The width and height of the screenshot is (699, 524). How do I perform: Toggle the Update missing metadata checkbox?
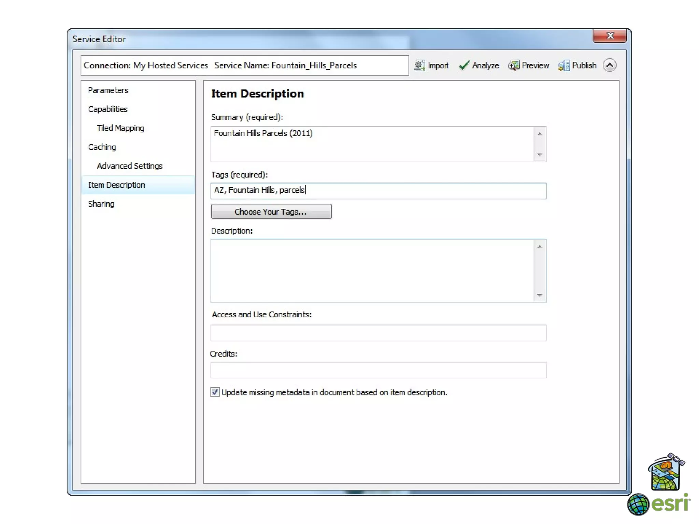215,392
